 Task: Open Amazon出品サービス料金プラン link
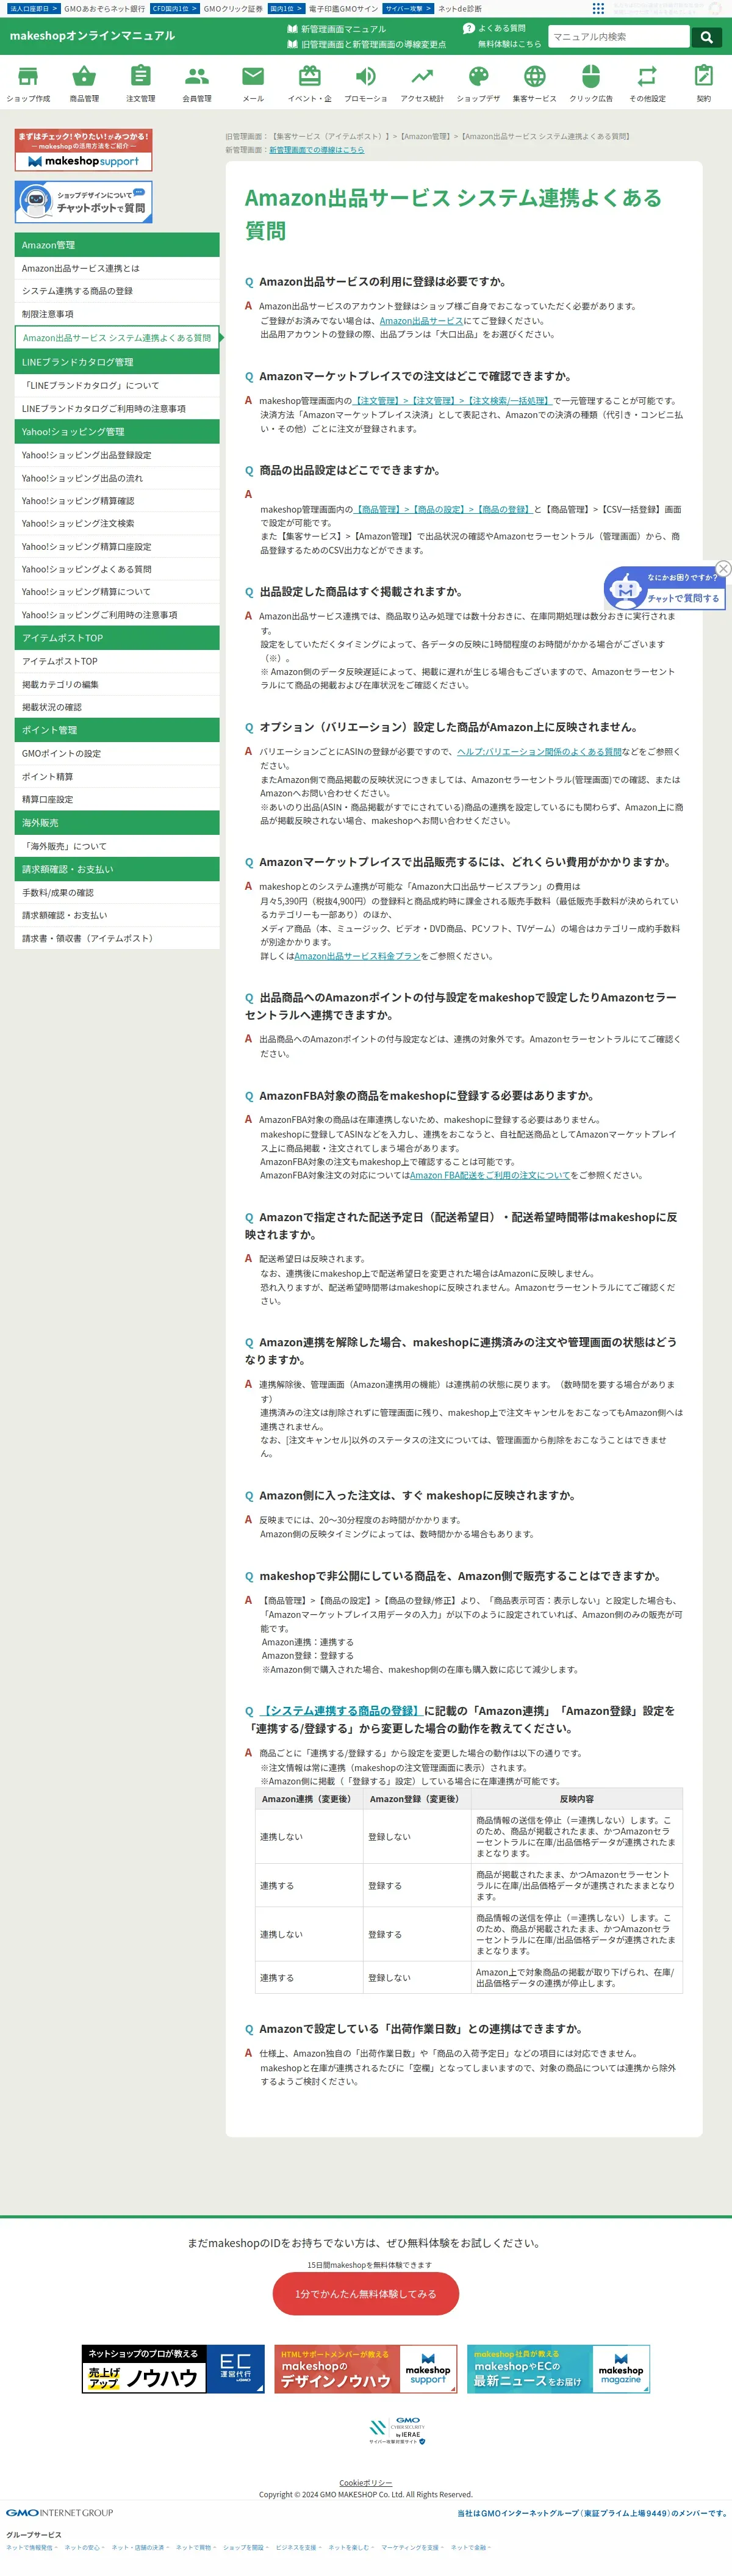click(357, 956)
